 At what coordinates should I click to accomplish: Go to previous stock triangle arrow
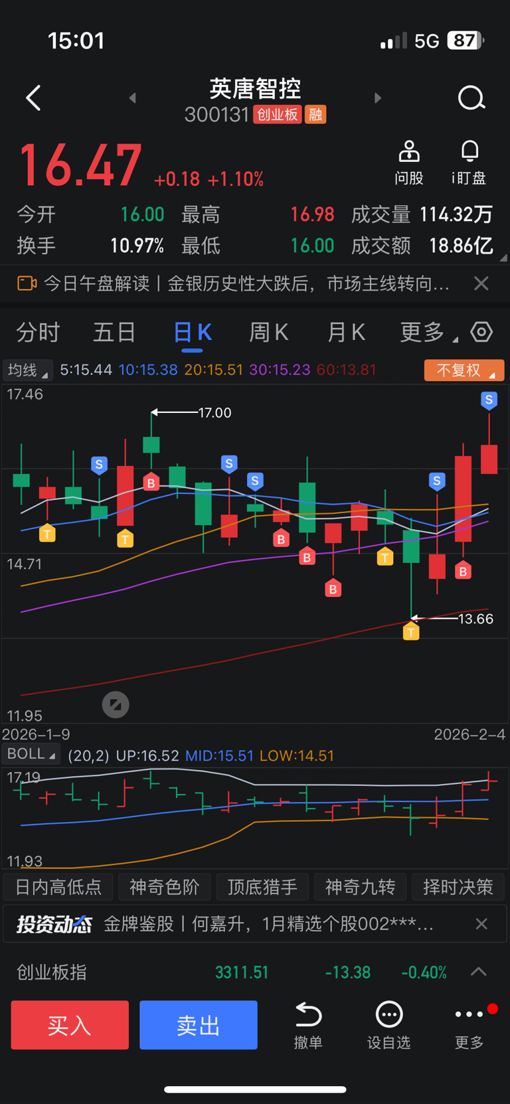point(133,98)
